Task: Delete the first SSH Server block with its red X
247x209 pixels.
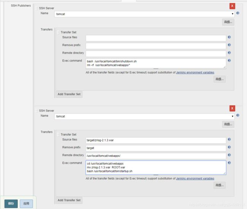Action: (232, 6)
